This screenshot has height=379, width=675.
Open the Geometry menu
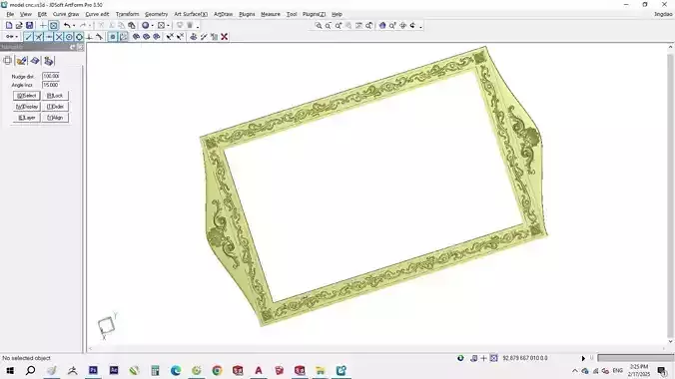[156, 14]
